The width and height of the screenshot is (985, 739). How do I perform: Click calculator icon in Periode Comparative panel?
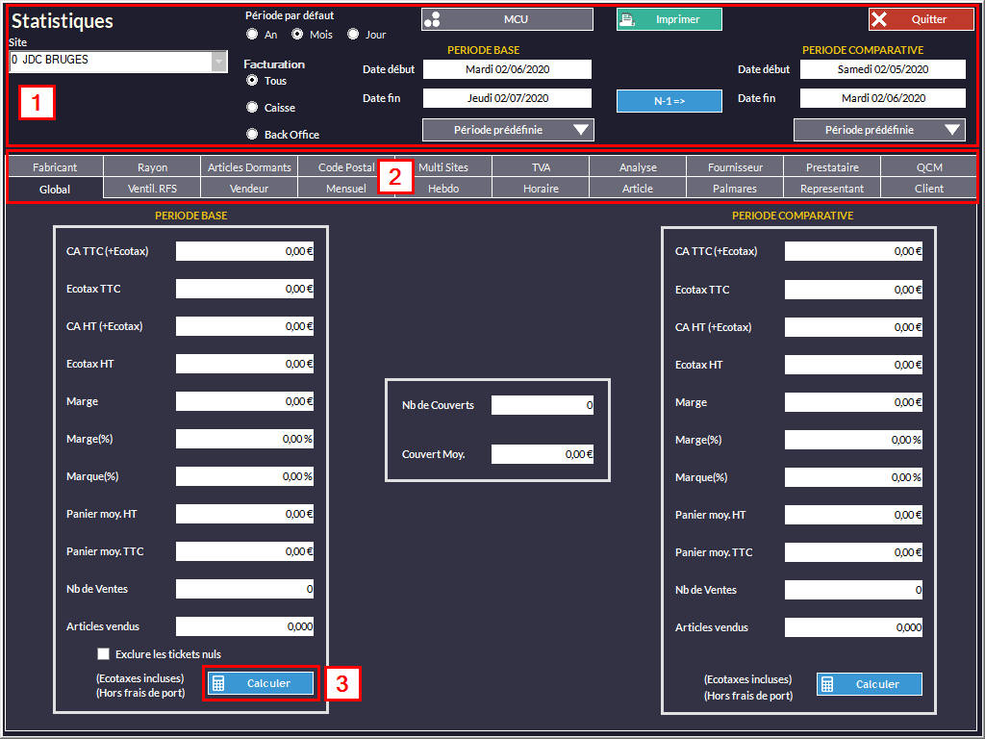coord(827,684)
